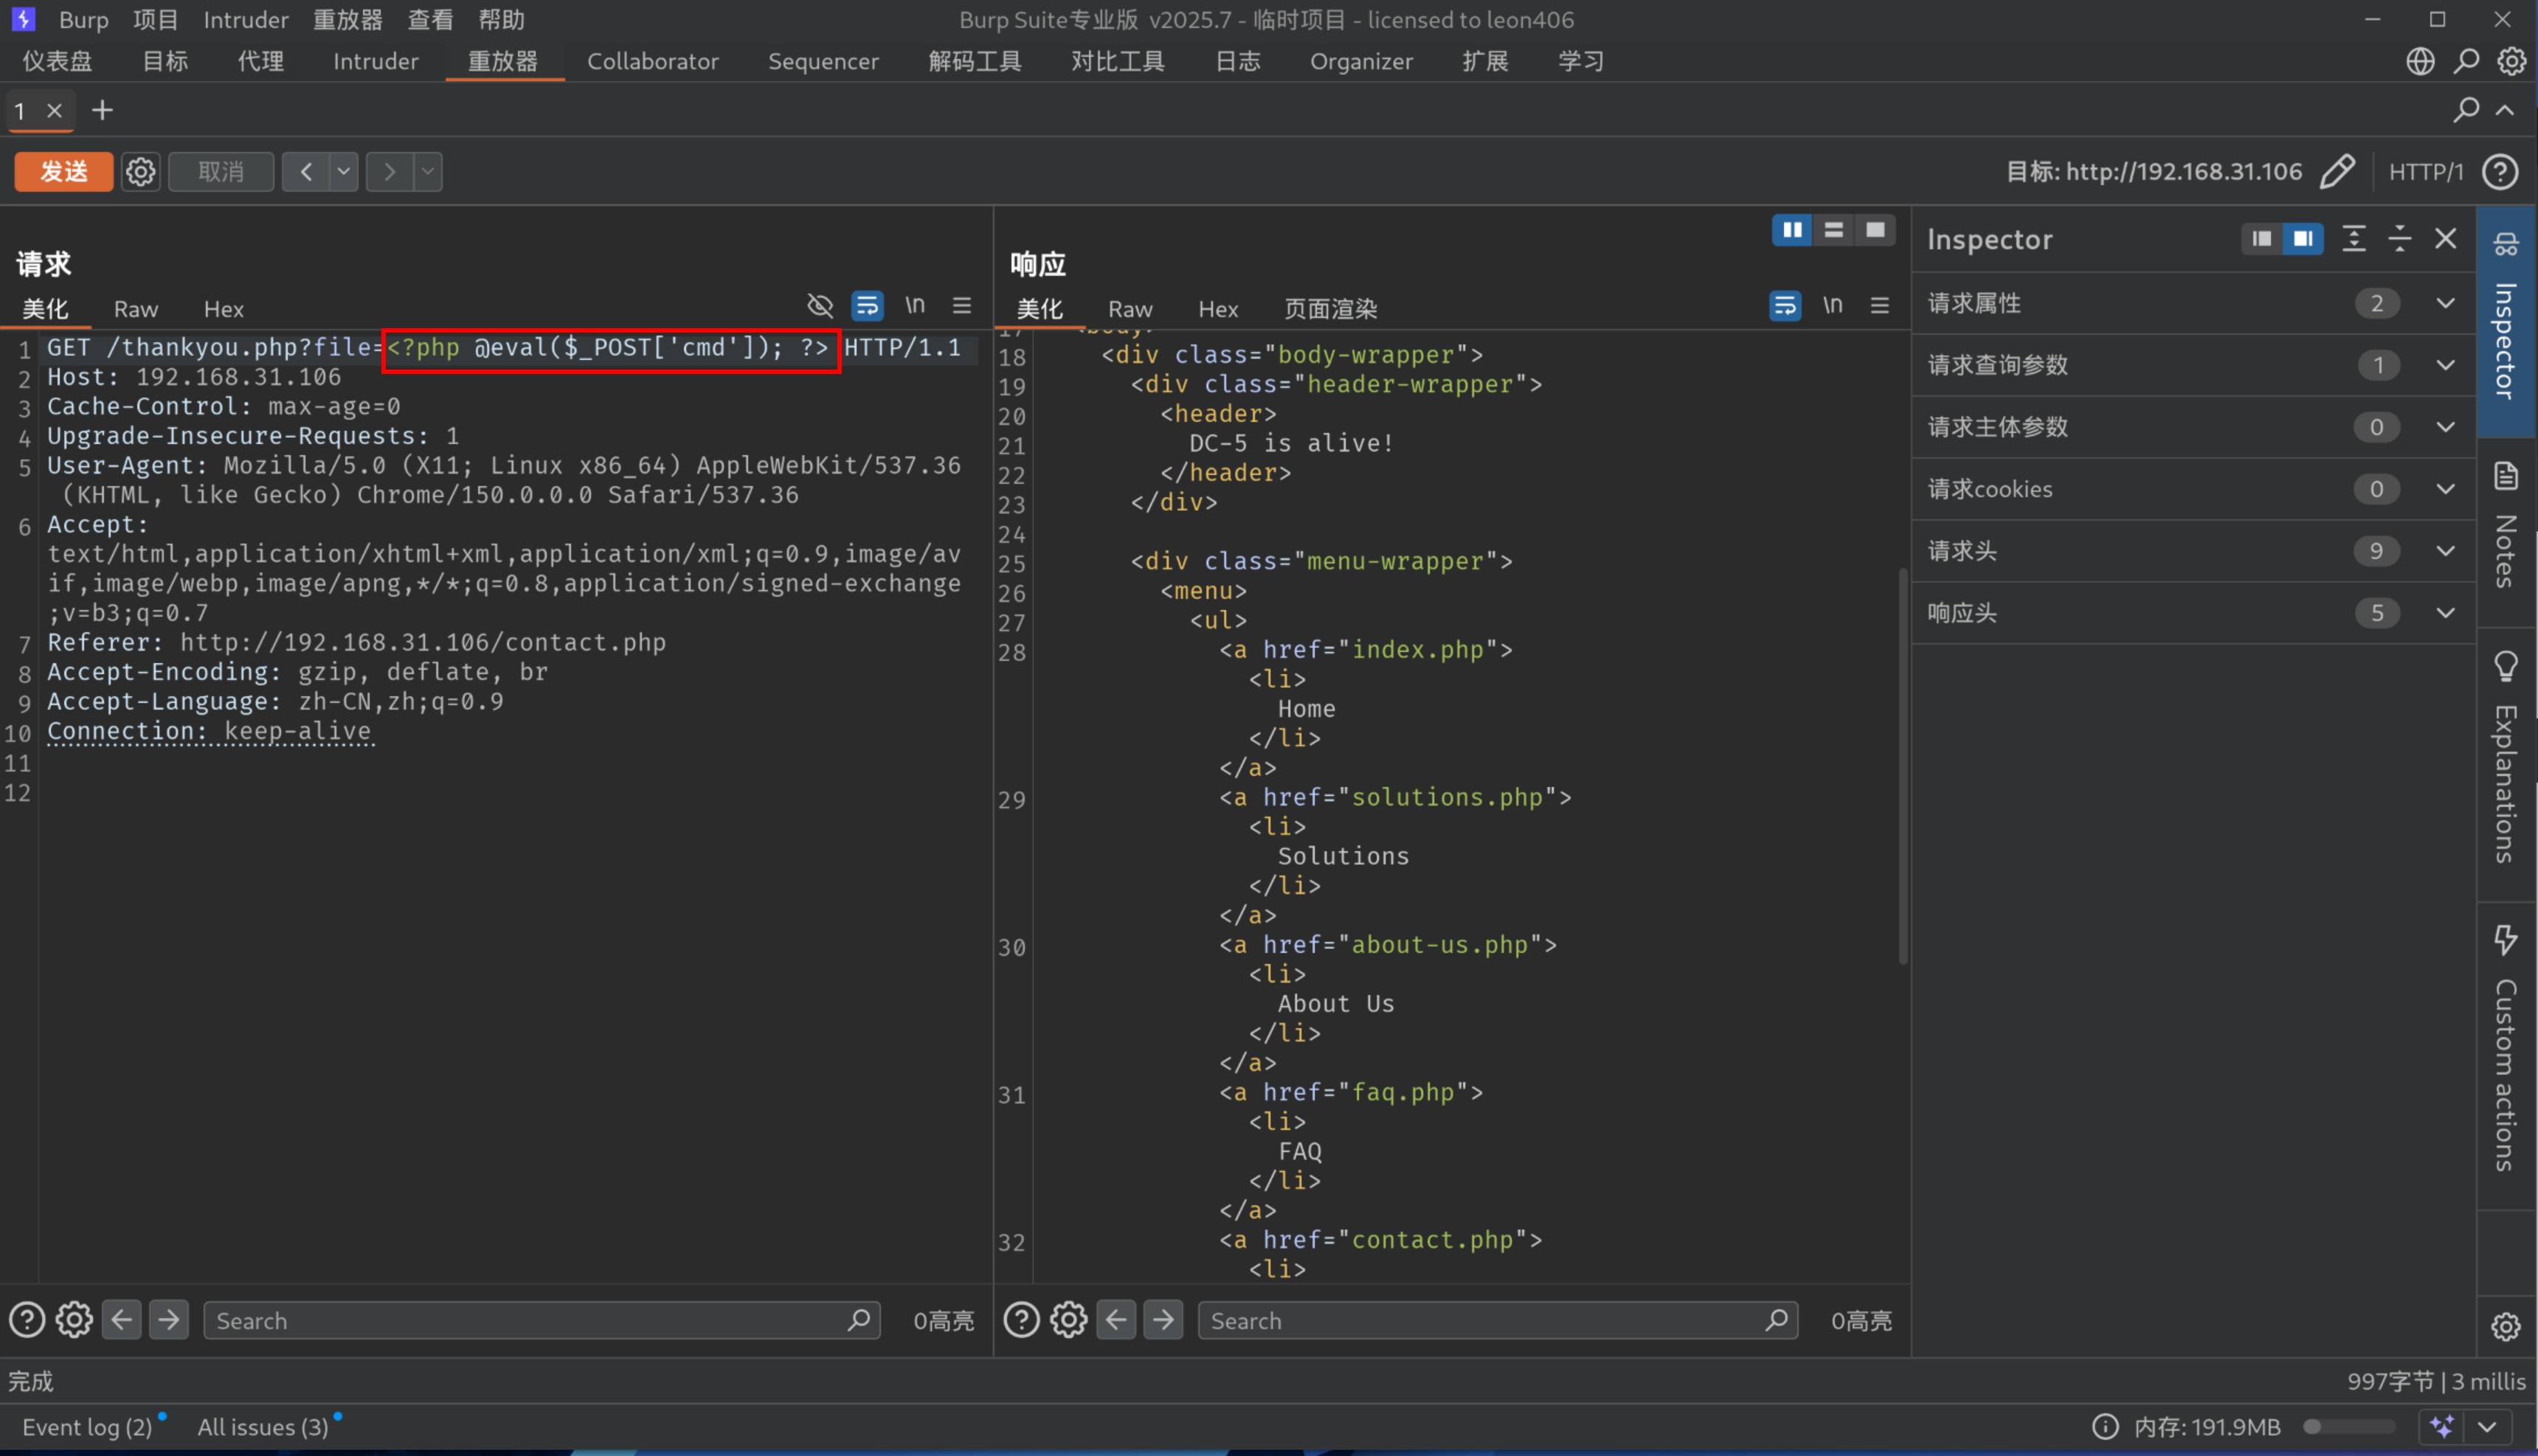The width and height of the screenshot is (2538, 1456).
Task: Add new Repeater tab with plus icon
Action: (101, 110)
